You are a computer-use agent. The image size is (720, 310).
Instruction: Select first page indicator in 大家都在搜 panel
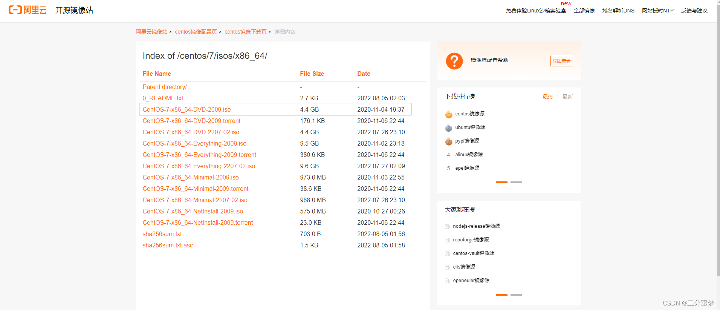(502, 295)
